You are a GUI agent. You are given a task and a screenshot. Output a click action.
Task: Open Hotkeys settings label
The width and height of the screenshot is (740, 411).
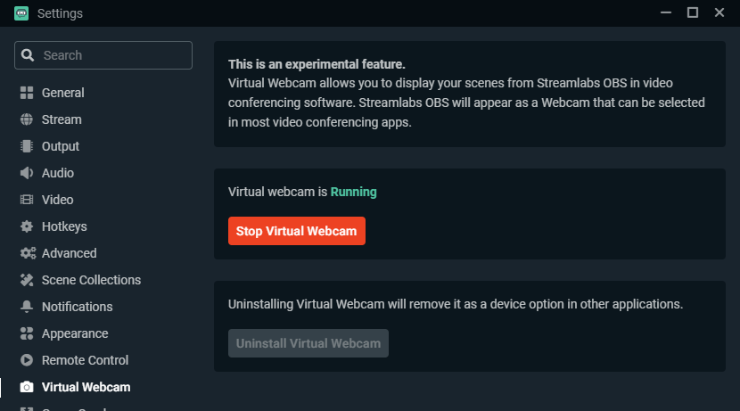tap(64, 226)
